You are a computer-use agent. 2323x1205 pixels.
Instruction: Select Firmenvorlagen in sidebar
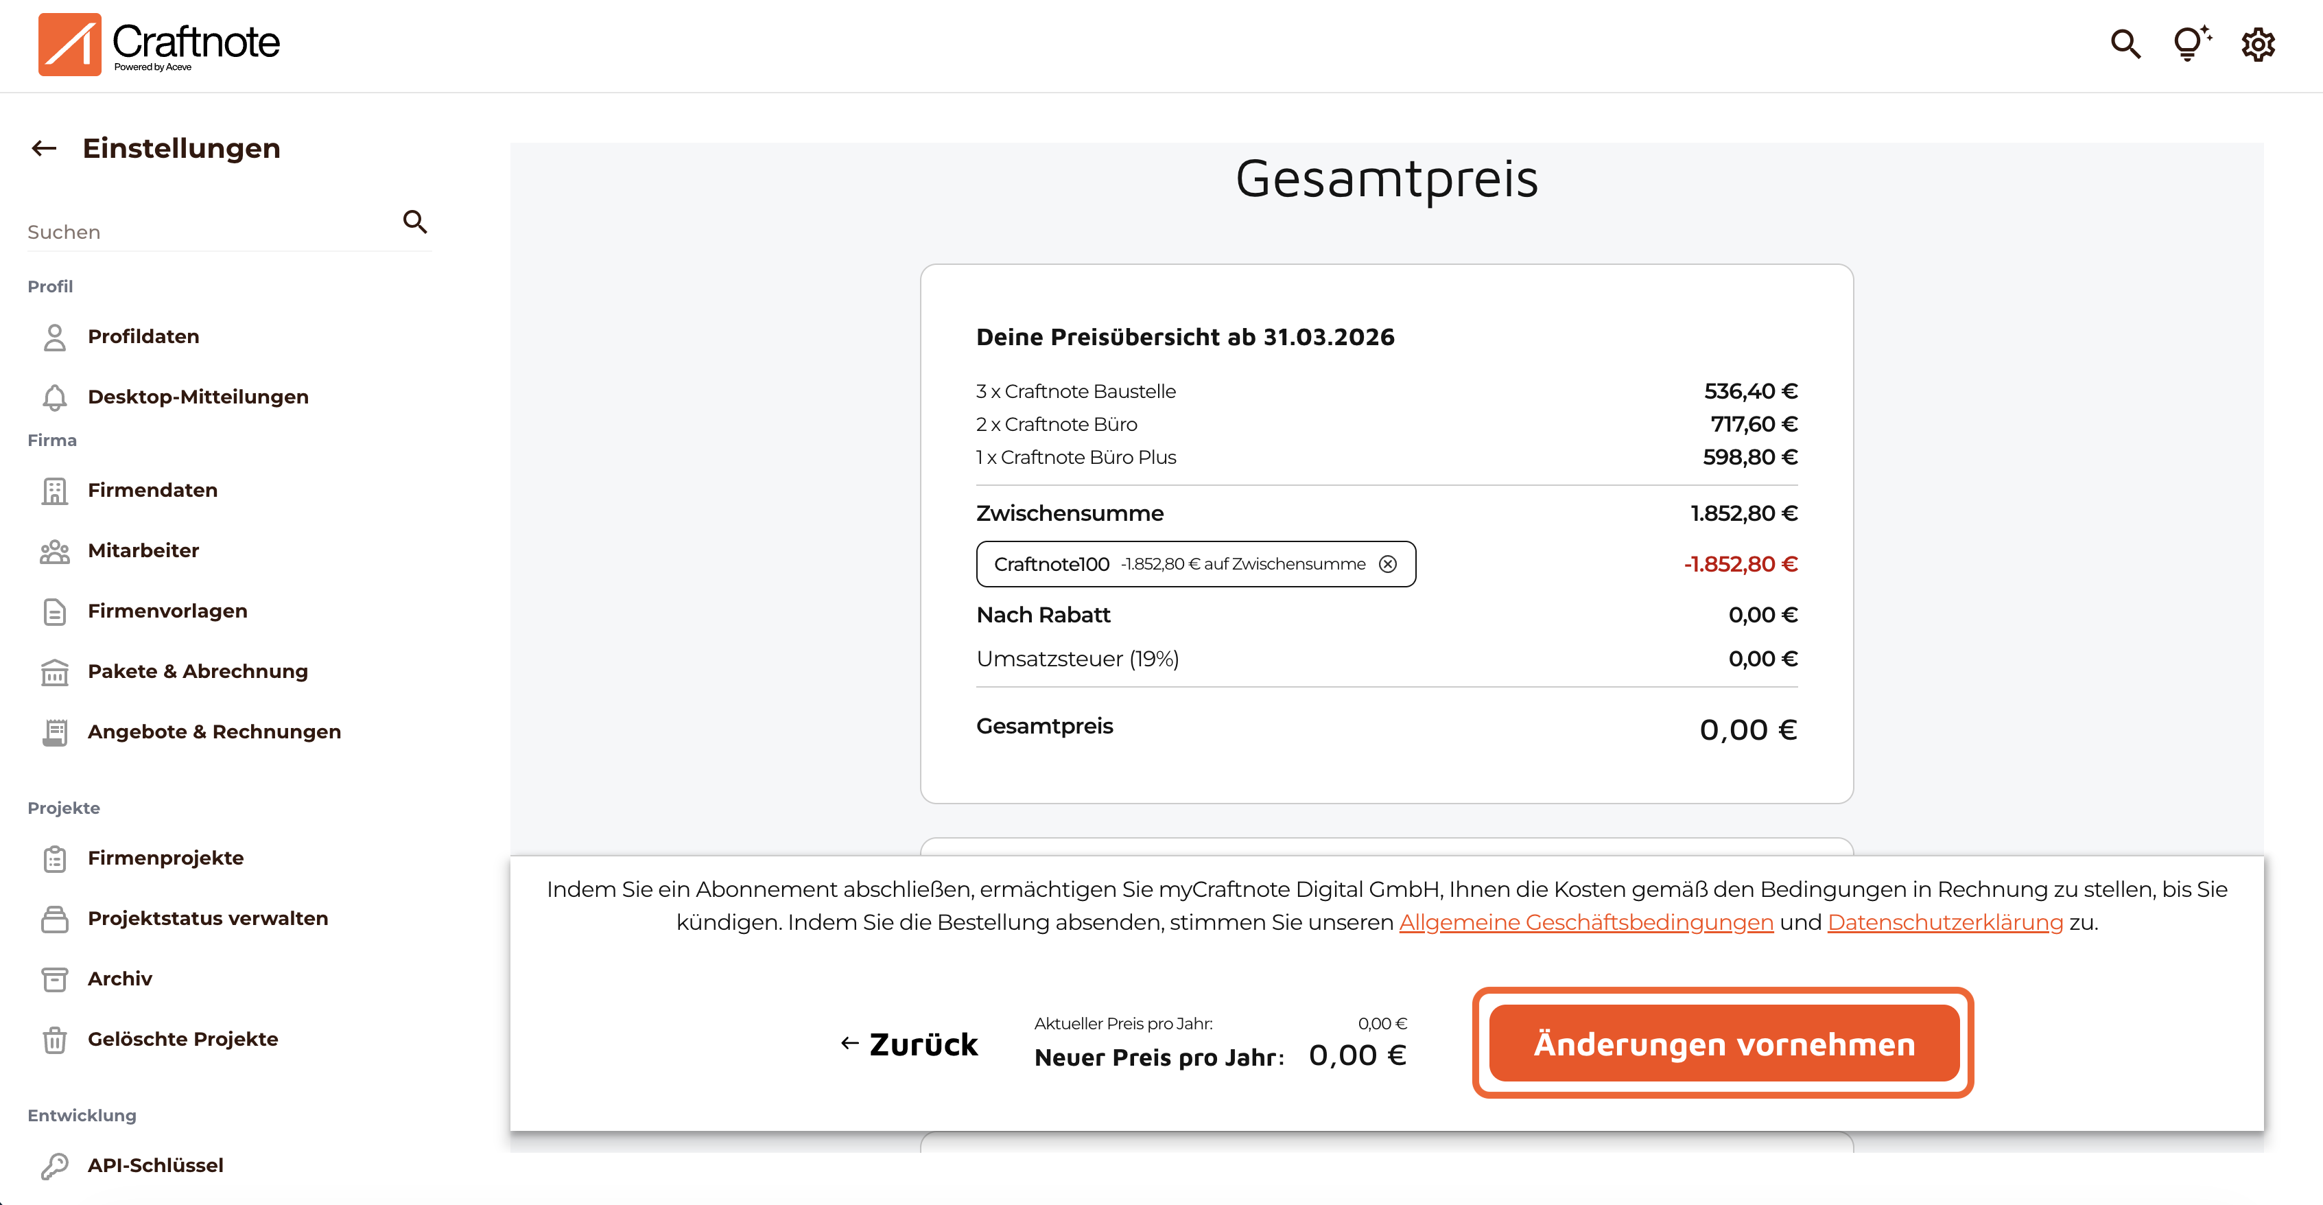point(167,611)
